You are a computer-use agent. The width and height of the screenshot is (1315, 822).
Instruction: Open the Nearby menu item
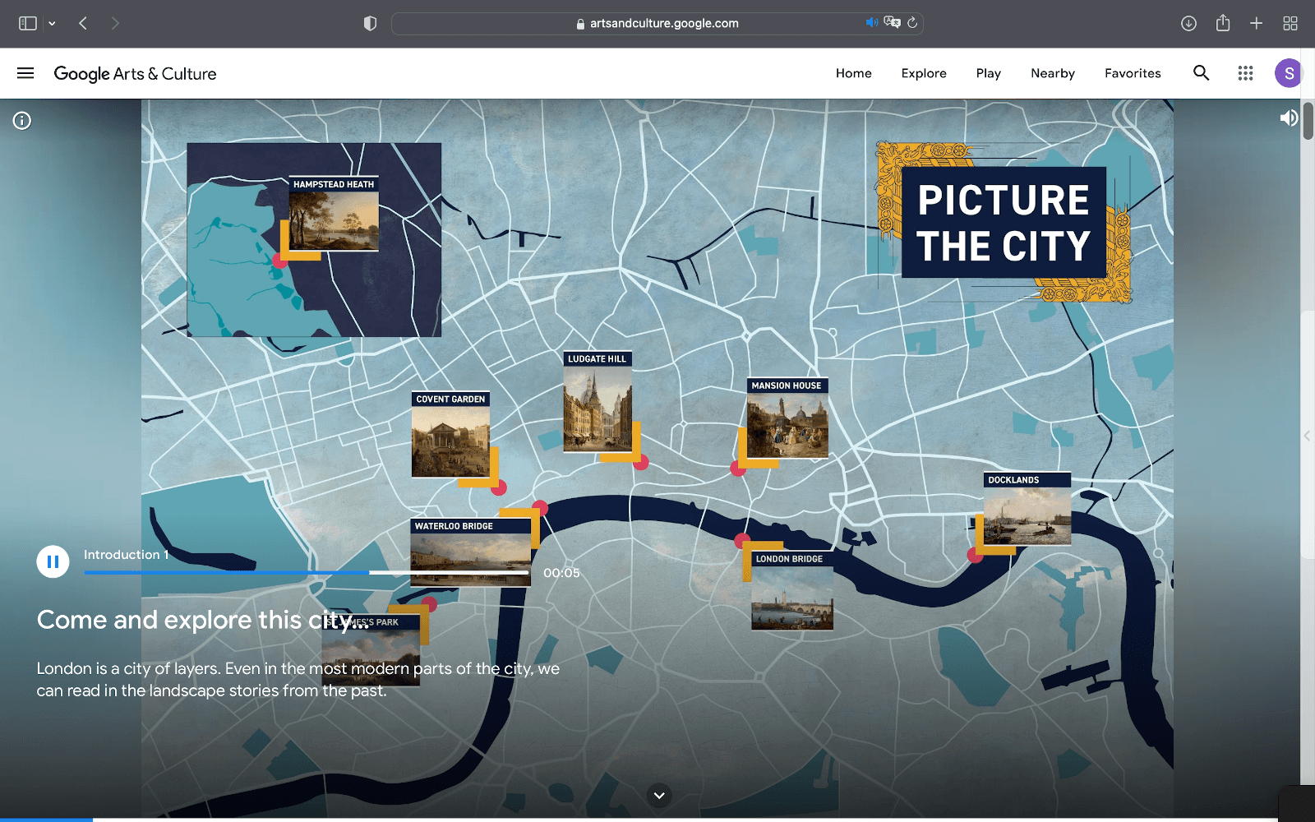pos(1053,73)
